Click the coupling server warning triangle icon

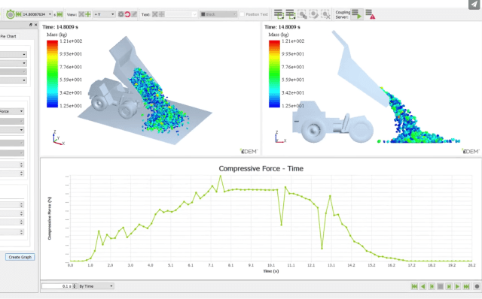click(x=370, y=14)
